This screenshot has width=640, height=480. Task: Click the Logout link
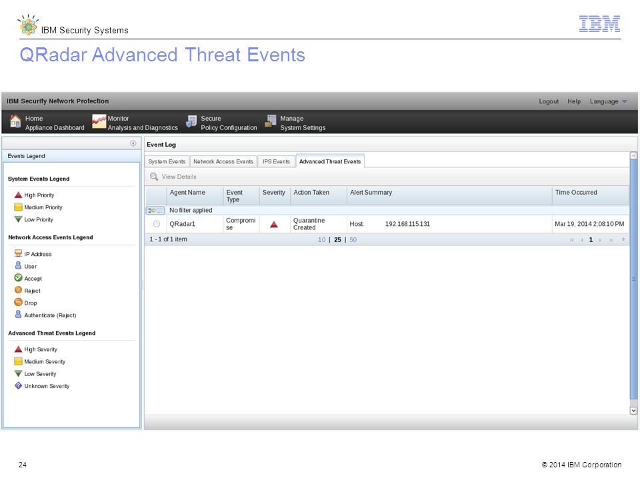tap(549, 101)
